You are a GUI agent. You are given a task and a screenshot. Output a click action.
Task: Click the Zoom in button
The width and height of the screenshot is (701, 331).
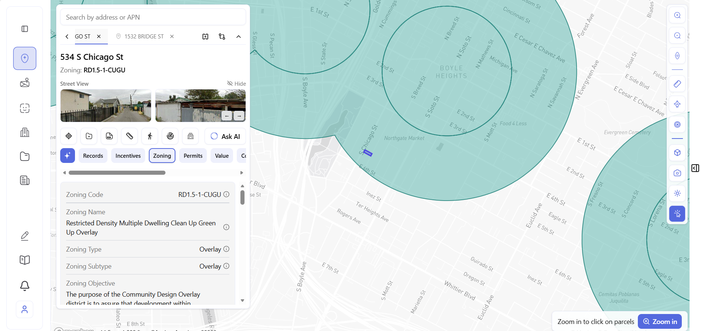(x=660, y=321)
